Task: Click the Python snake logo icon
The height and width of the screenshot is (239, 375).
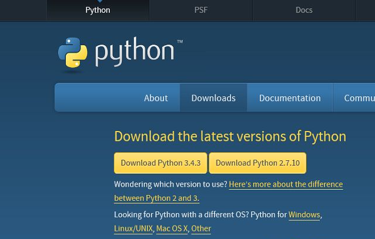Action: pyautogui.click(x=73, y=54)
